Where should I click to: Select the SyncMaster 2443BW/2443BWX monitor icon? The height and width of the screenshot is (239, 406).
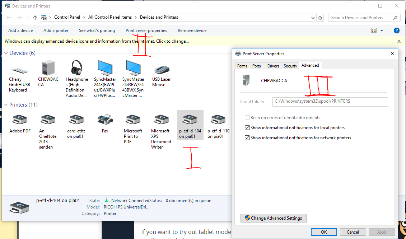(x=133, y=68)
